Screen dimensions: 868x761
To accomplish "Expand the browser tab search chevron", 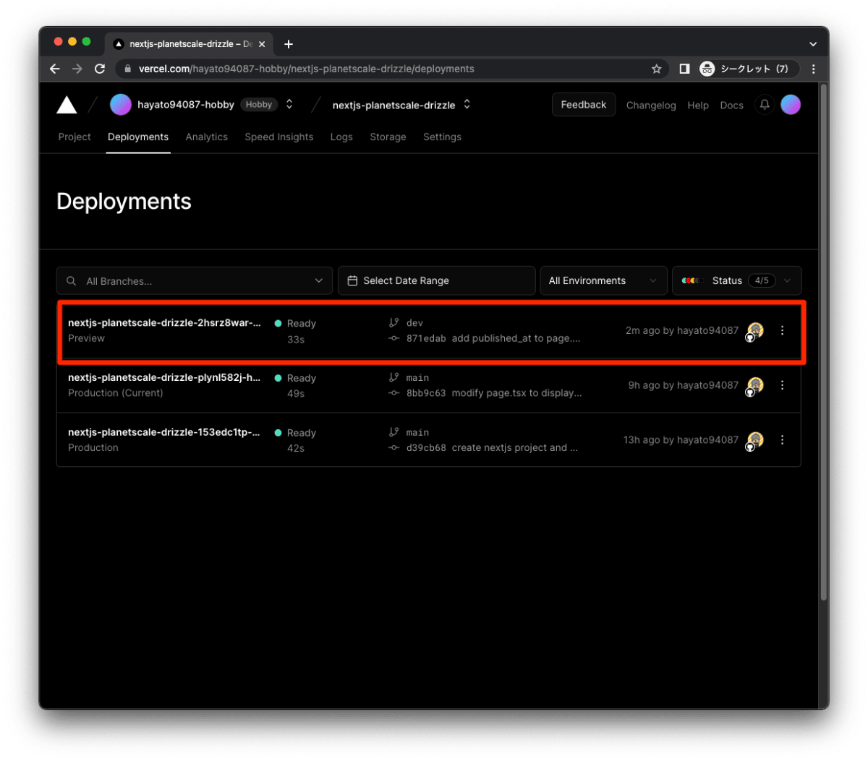I will tap(813, 44).
